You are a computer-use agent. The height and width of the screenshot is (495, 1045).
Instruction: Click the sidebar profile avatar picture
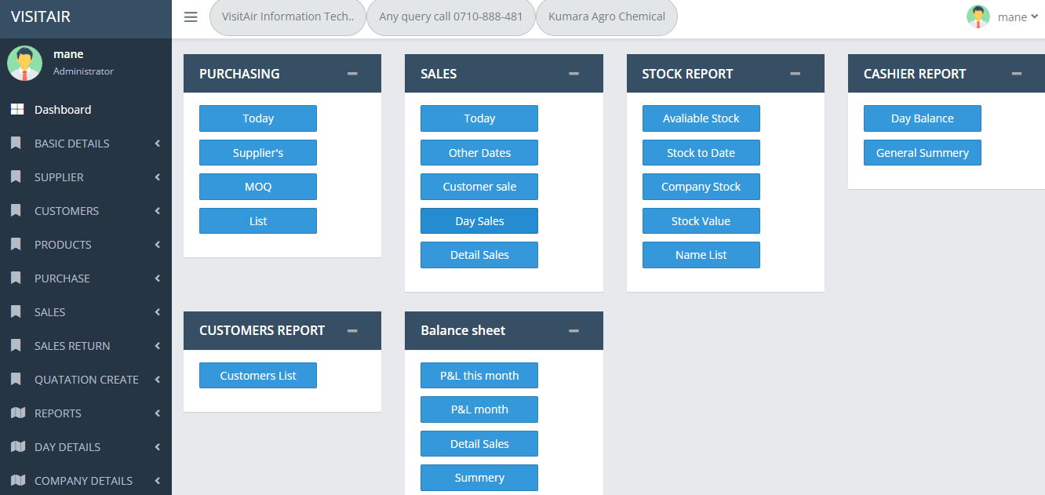[x=24, y=64]
